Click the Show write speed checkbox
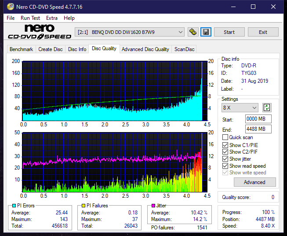The width and height of the screenshot is (287, 236). pyautogui.click(x=225, y=173)
